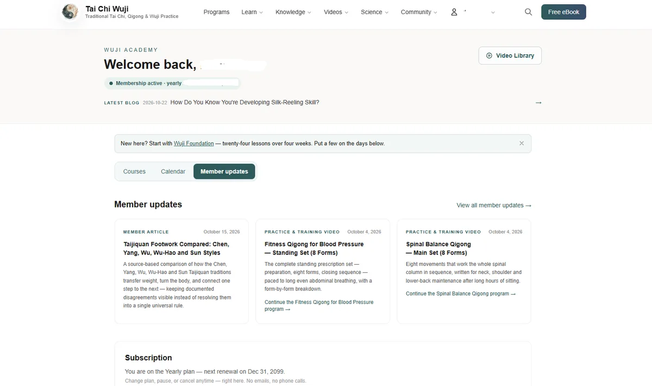The image size is (652, 386).
Task: Switch to the Calendar tab
Action: 173,171
